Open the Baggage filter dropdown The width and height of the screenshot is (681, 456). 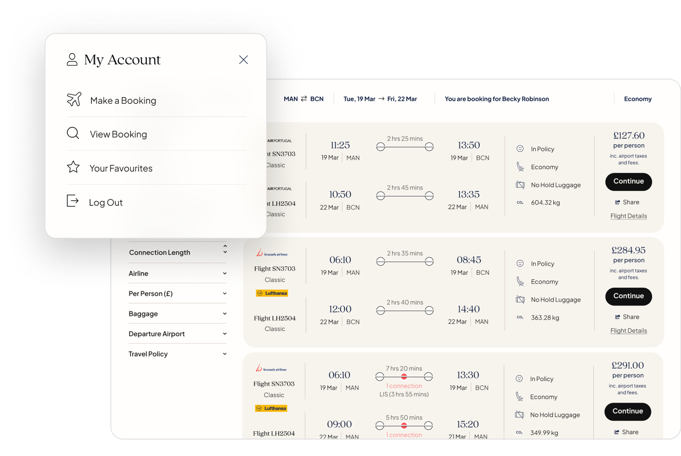click(x=225, y=313)
